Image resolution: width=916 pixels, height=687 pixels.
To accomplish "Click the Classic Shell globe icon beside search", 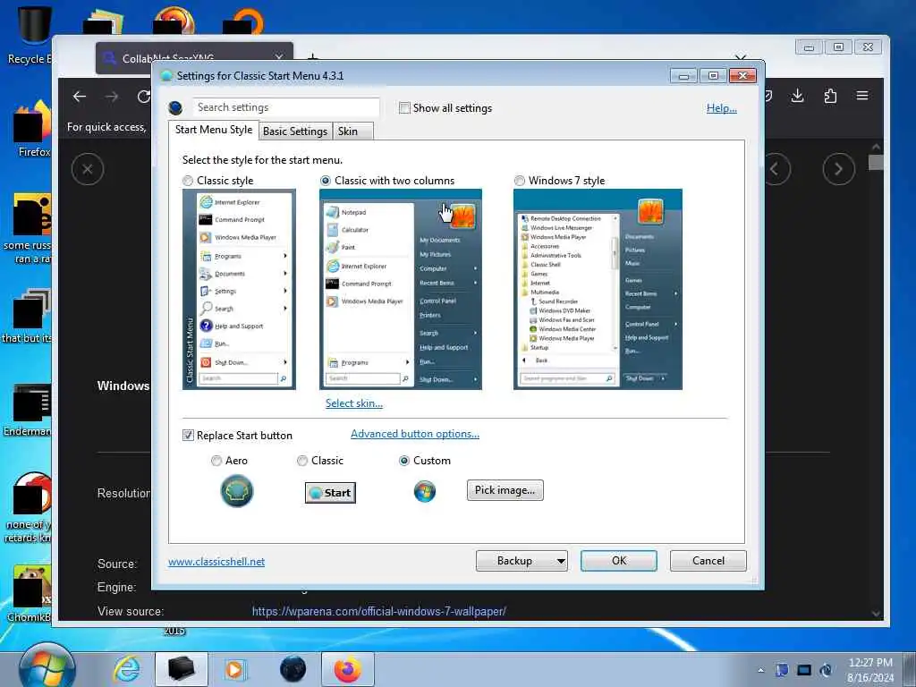I will 175,107.
